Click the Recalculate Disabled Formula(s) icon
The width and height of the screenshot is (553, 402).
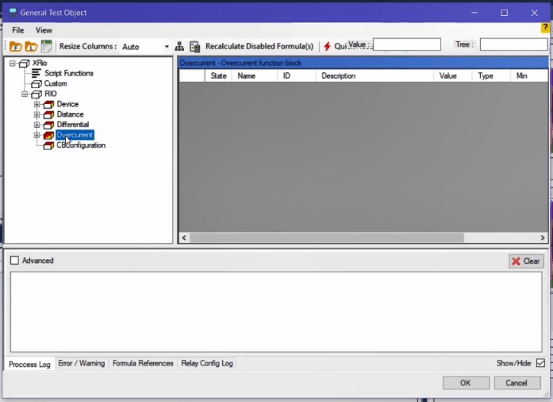tap(194, 47)
